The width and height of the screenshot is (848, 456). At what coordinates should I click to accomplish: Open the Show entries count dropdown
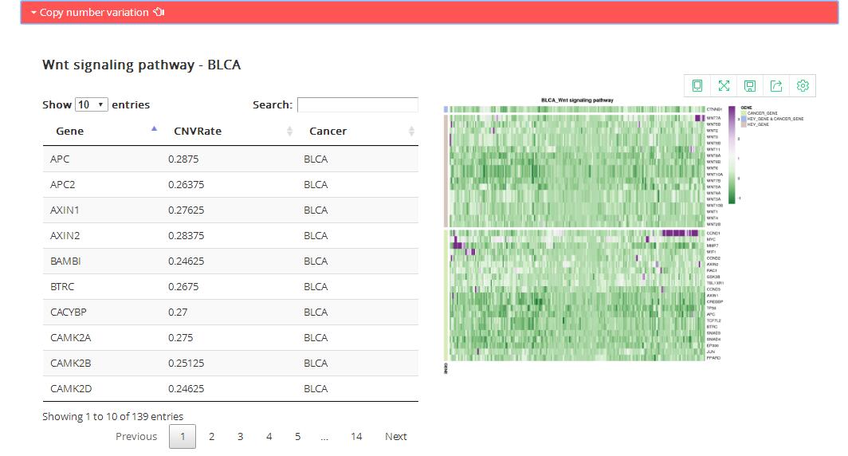point(91,104)
